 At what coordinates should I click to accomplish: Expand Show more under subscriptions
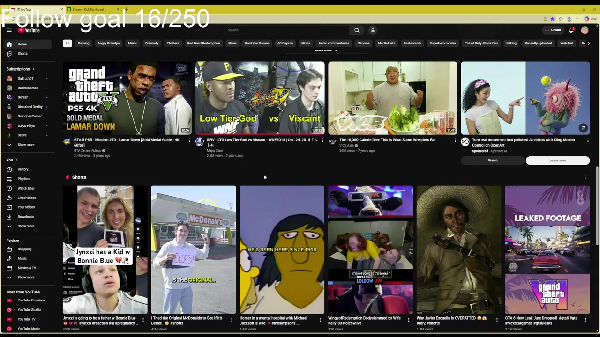point(28,145)
